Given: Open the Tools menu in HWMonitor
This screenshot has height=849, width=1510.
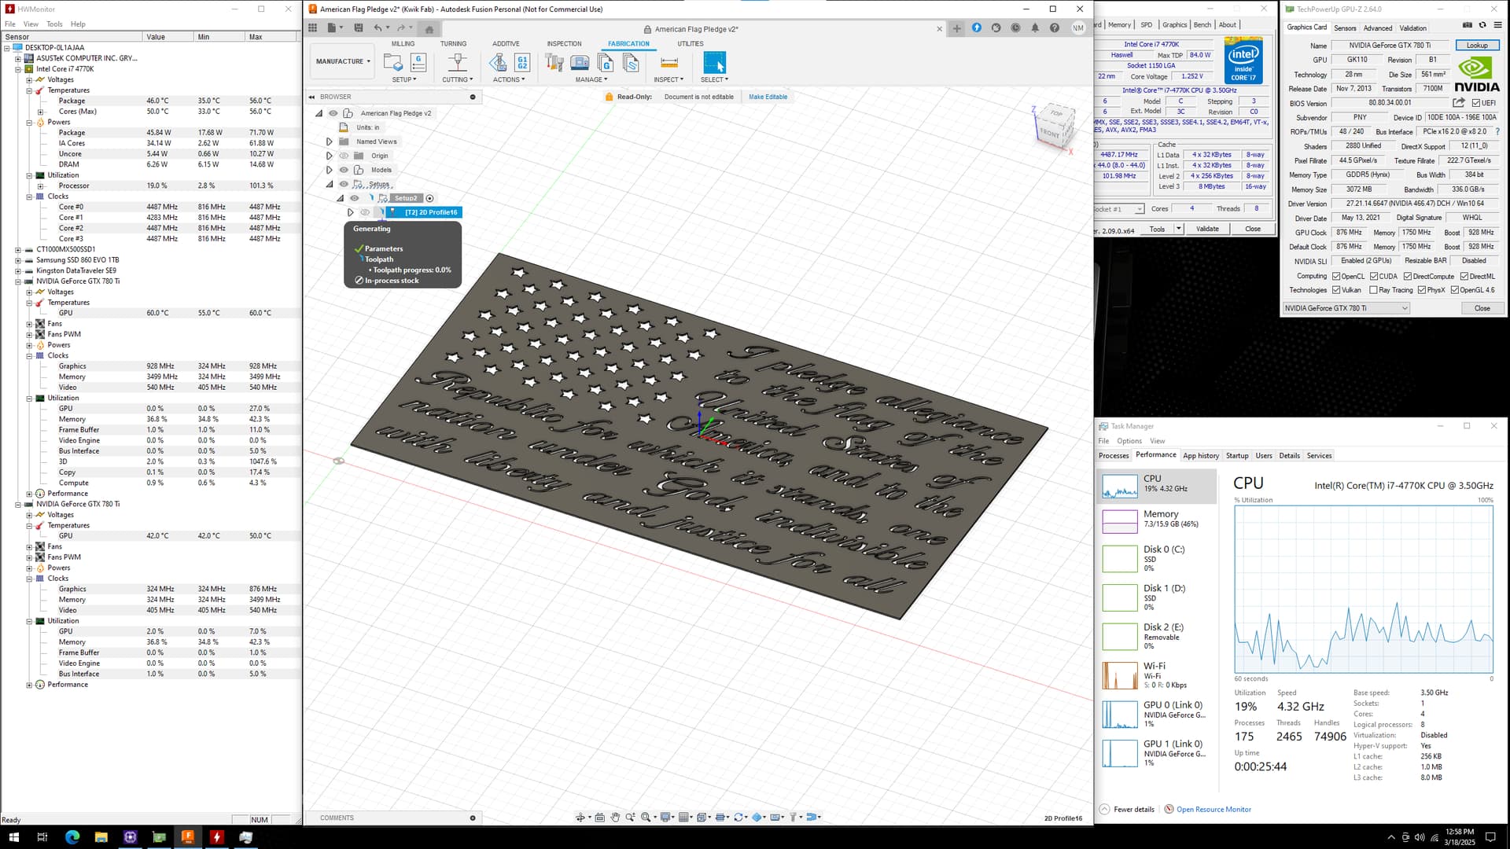Looking at the screenshot, I should point(54,24).
